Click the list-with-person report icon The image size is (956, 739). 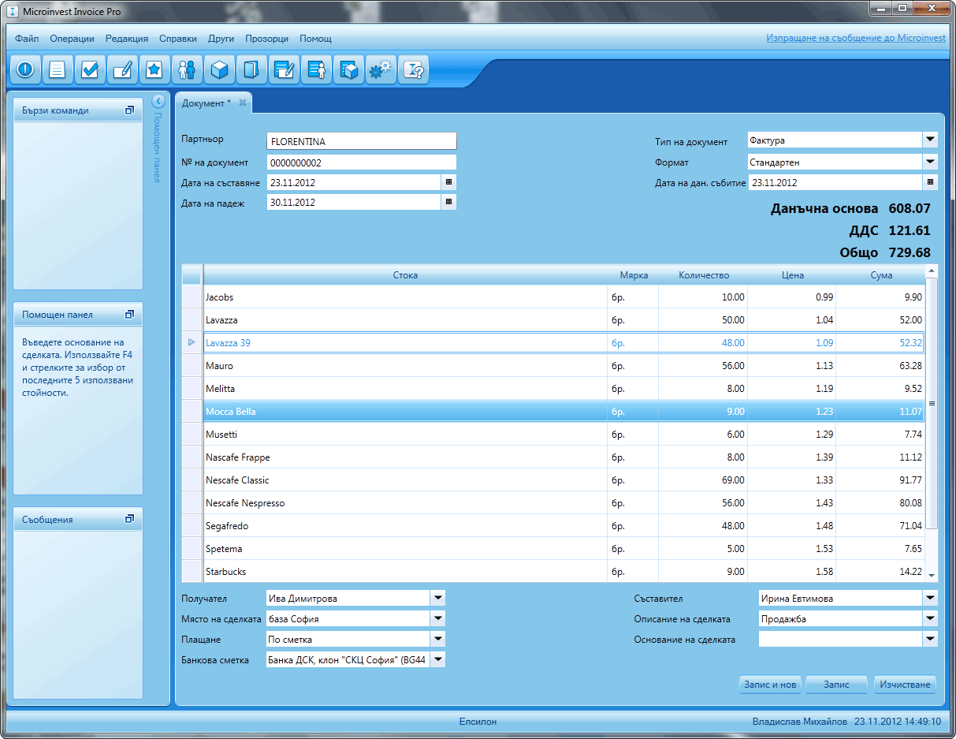[x=317, y=70]
